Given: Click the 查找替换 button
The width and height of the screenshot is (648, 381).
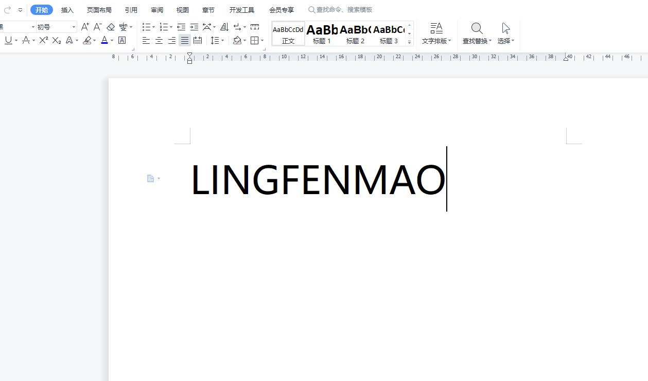Looking at the screenshot, I should click(477, 33).
